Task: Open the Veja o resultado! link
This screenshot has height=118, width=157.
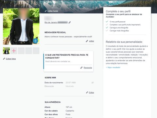Action: 114,68
